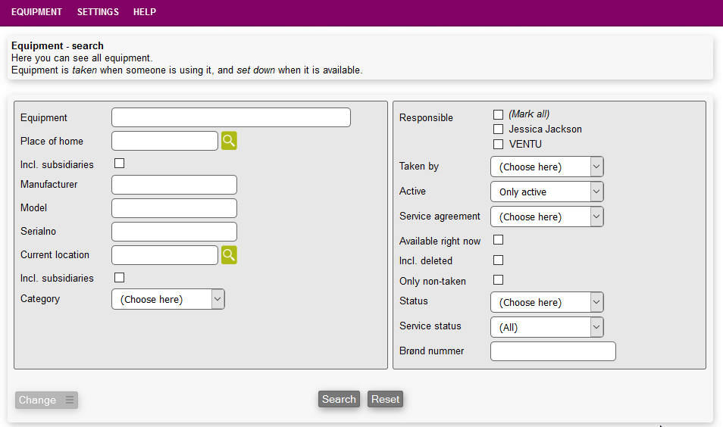This screenshot has height=427, width=723.
Task: Click the Reset button
Action: (x=385, y=399)
